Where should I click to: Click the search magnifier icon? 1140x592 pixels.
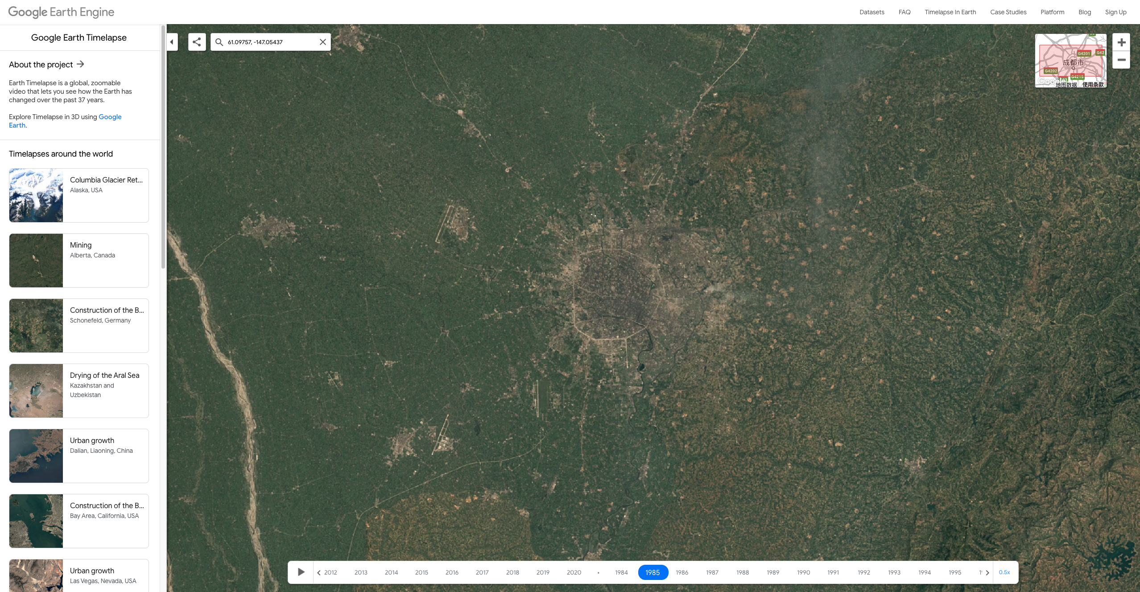click(x=219, y=42)
